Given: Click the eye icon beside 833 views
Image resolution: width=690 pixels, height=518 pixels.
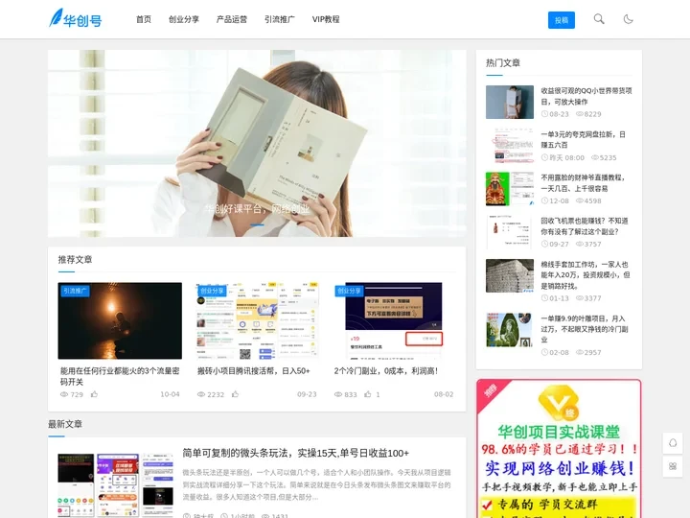Looking at the screenshot, I should (338, 394).
